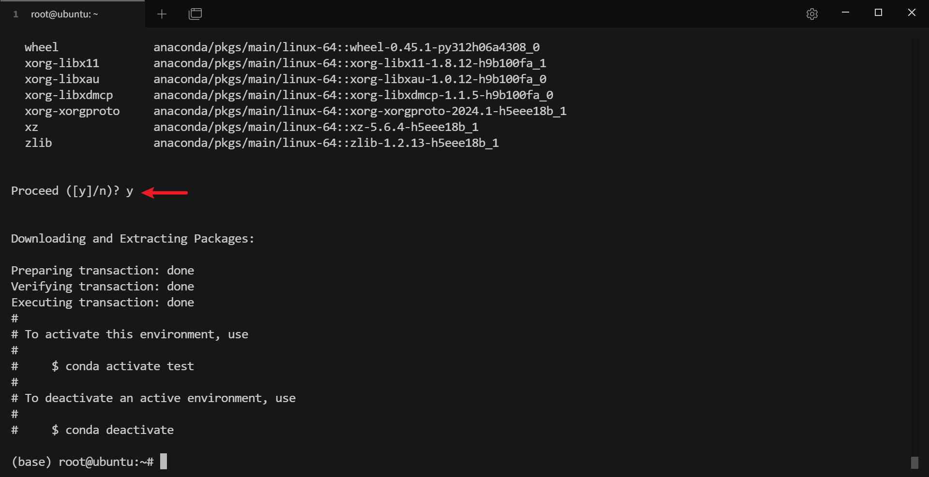Click the tab overview icon beside the plus
Screen dimensions: 929x477
coord(195,14)
